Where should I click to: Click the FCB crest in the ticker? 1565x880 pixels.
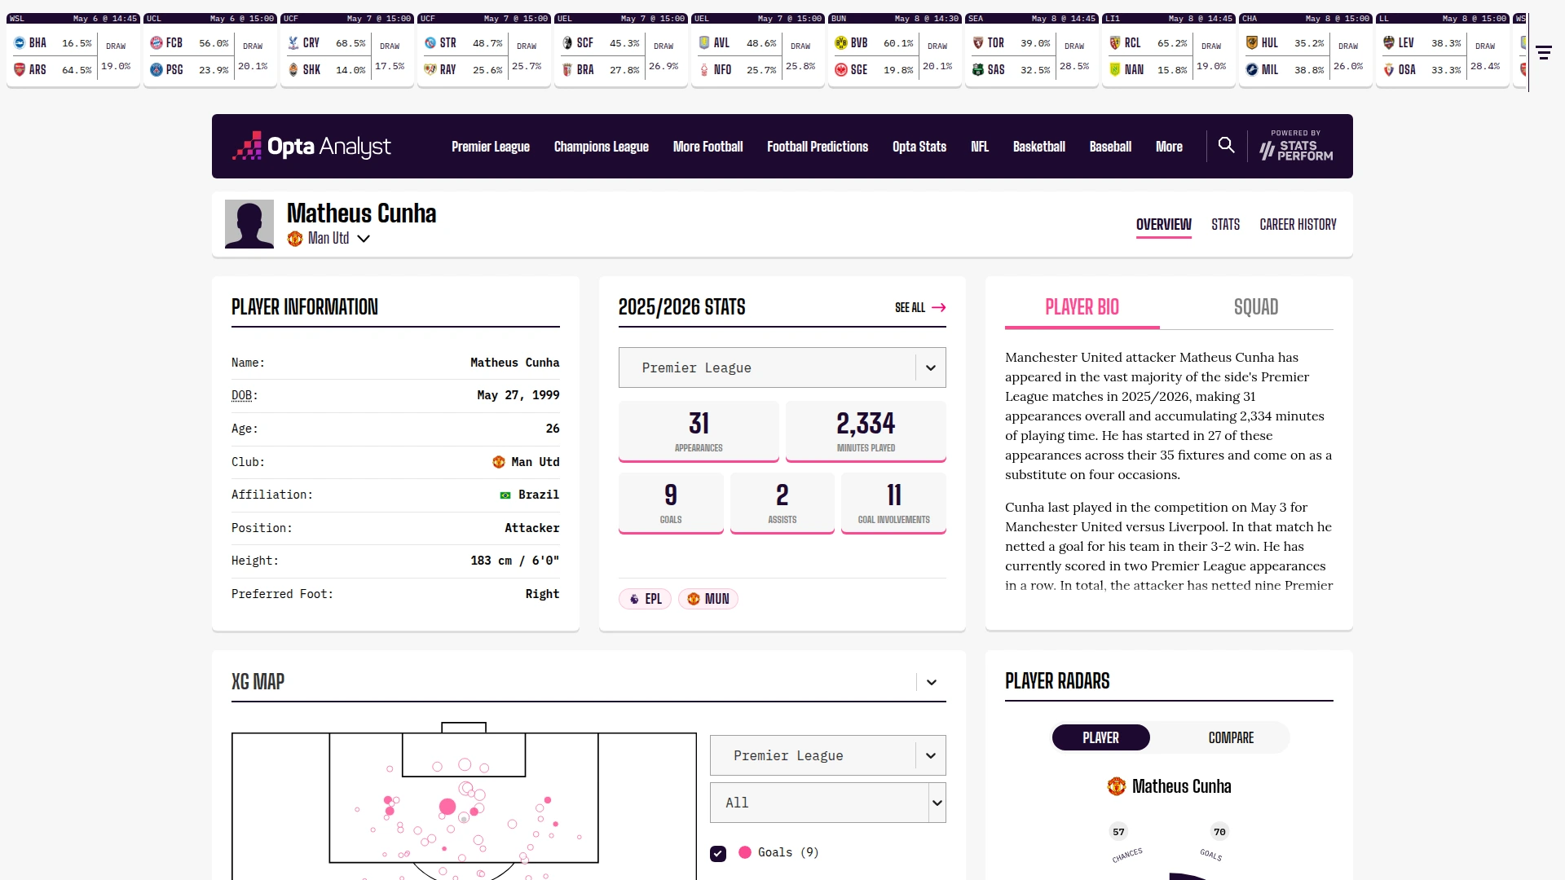click(156, 43)
